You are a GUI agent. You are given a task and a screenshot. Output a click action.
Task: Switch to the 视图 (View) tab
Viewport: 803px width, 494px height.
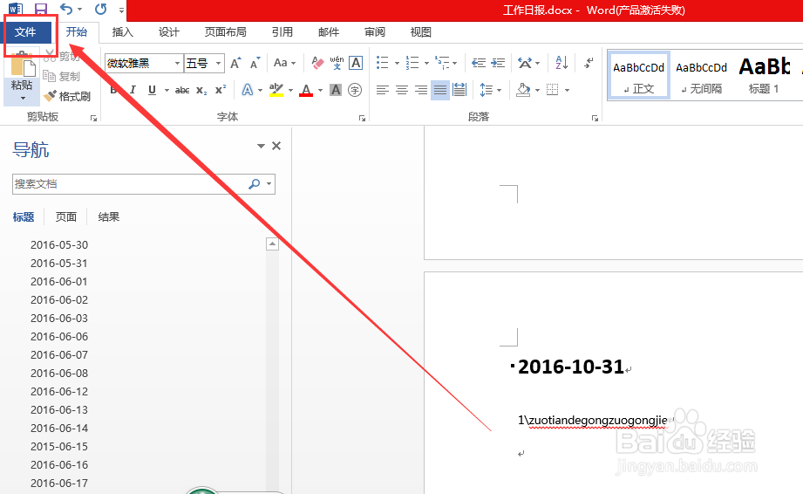pos(421,32)
